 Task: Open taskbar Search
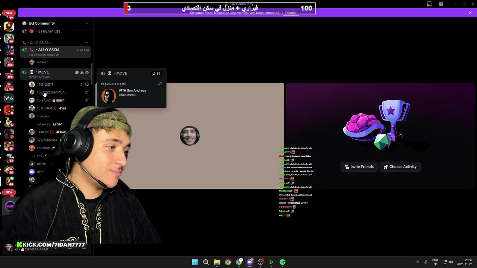point(206,262)
